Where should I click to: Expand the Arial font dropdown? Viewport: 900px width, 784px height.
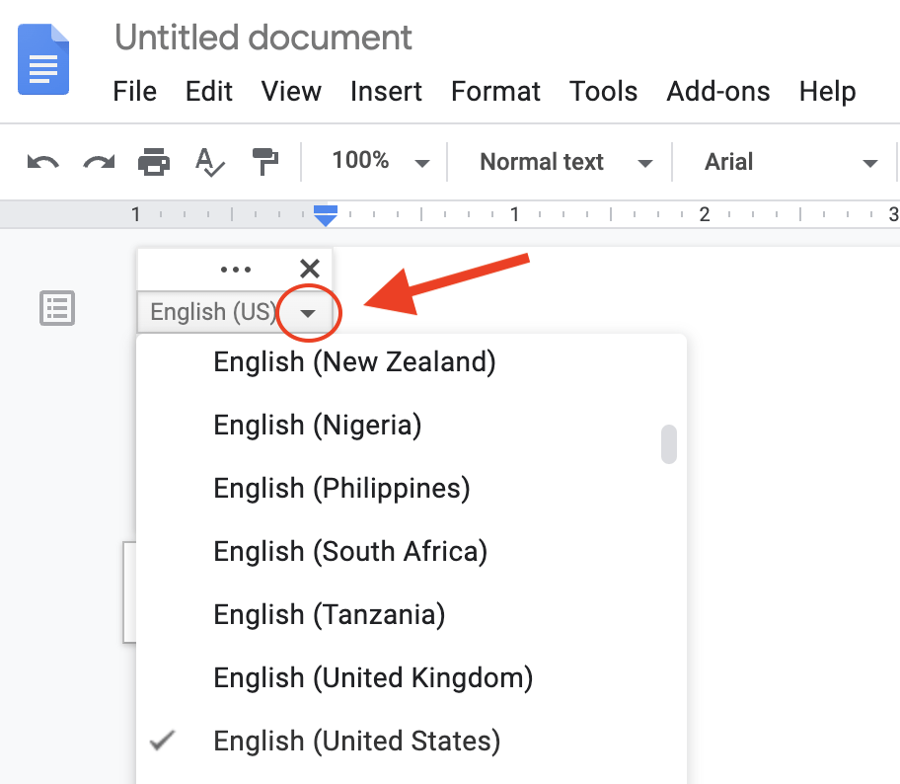pyautogui.click(x=789, y=162)
